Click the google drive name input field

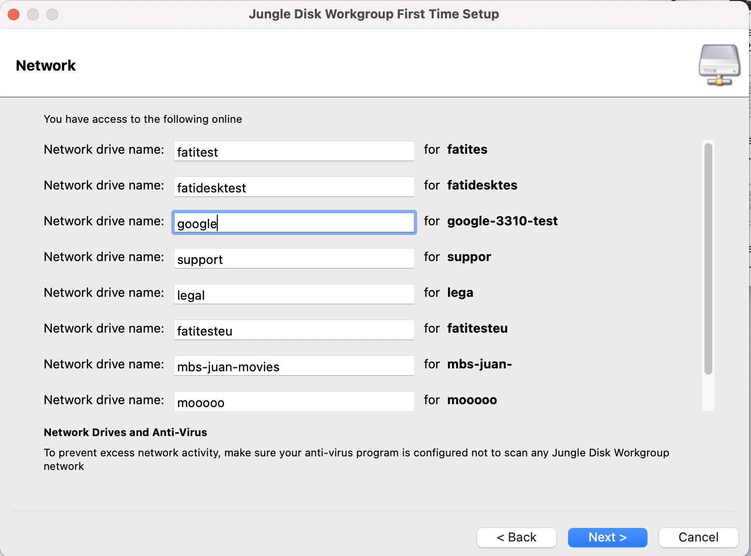tap(294, 222)
